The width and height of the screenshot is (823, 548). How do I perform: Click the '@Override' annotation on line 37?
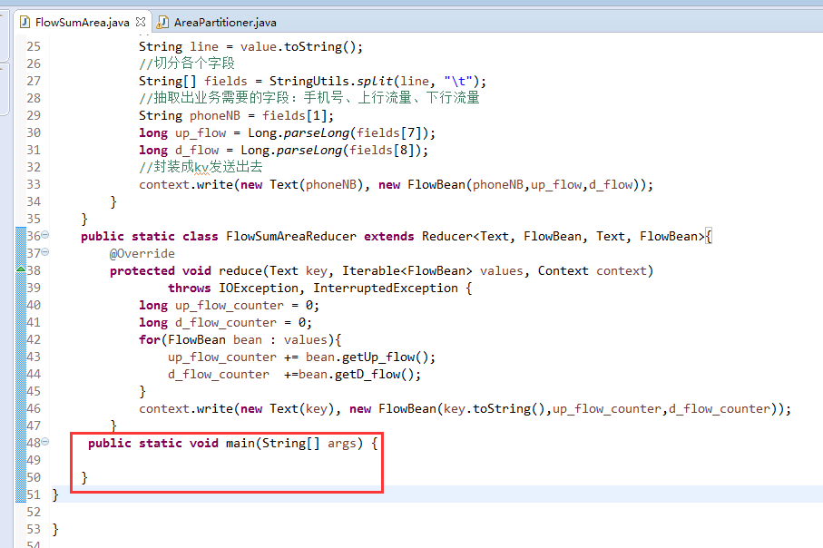[x=142, y=254]
